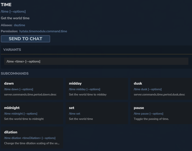Image resolution: width=192 pixels, height=151 pixels.
Task: Select the dusk subcommand card
Action: pos(161,89)
